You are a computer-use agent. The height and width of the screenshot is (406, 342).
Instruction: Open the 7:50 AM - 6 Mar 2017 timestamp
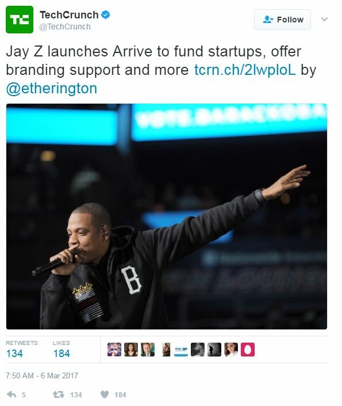42,375
